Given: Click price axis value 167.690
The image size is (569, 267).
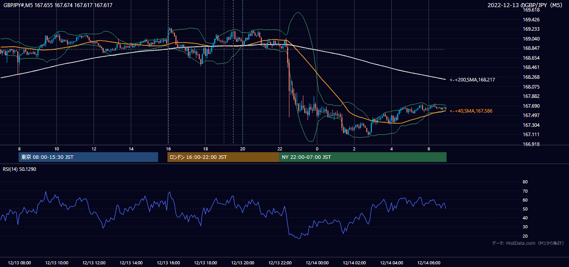Looking at the screenshot, I should (531, 106).
